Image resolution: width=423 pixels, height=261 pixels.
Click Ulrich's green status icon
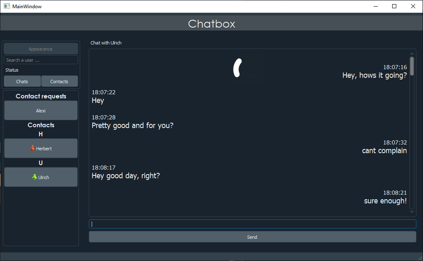pyautogui.click(x=34, y=177)
